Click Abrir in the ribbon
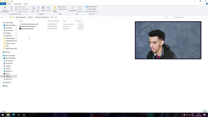The height and width of the screenshot is (117, 208). (x=80, y=7)
